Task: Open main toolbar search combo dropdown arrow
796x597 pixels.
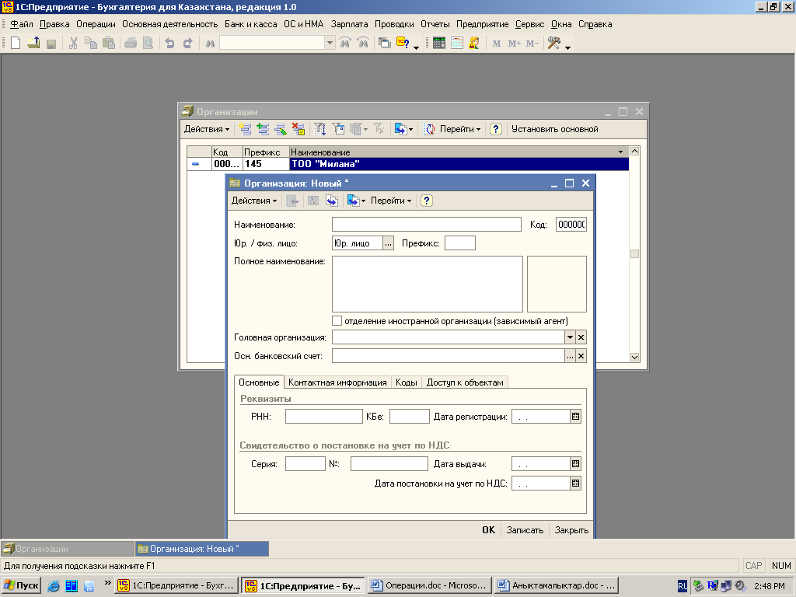Action: (330, 44)
